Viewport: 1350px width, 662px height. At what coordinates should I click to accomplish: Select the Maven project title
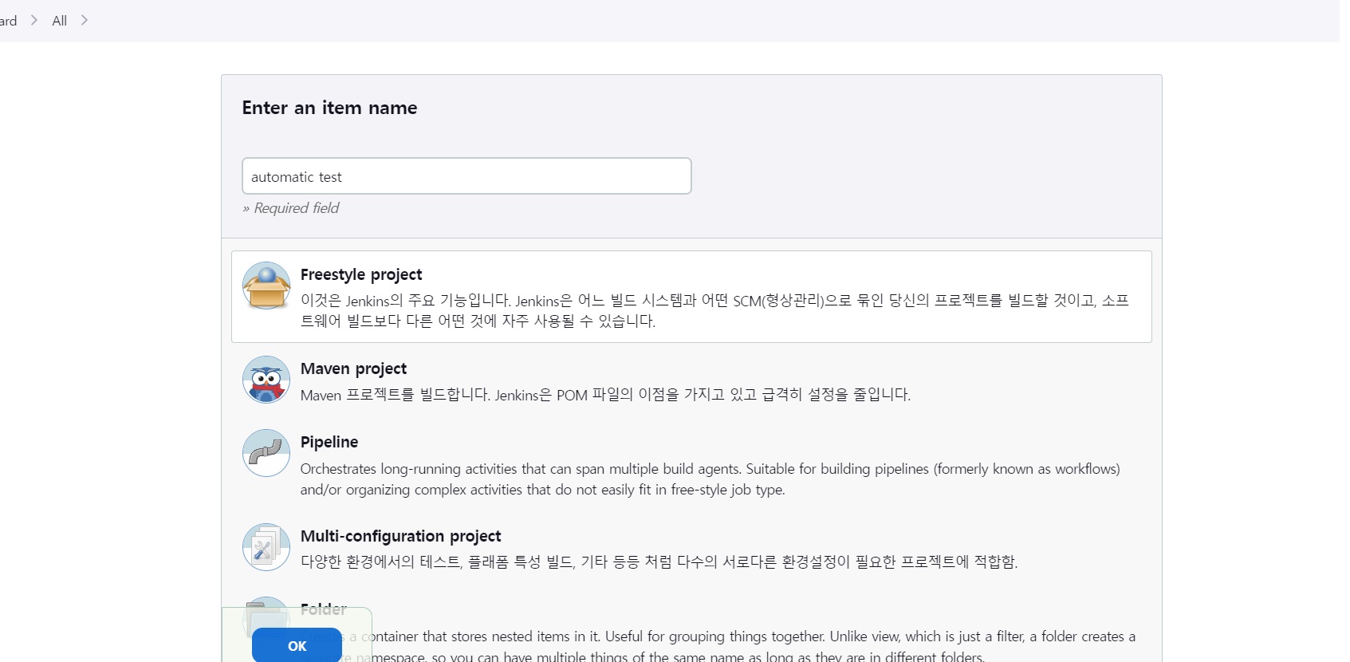[353, 368]
